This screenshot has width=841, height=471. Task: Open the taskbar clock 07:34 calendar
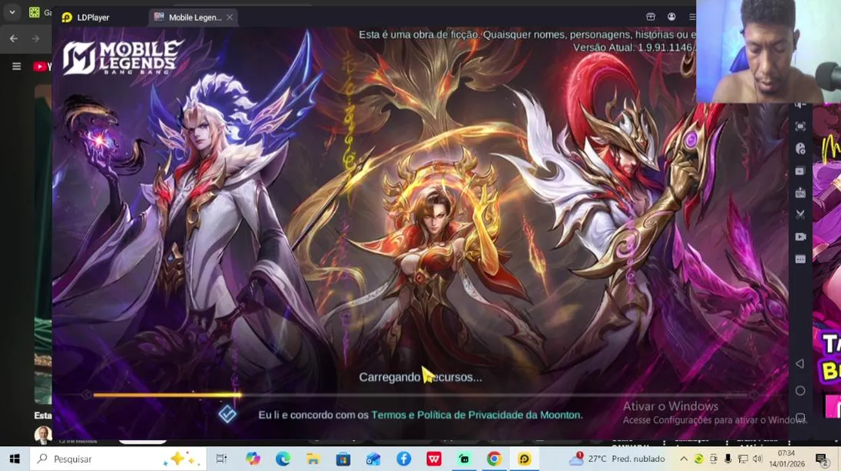pyautogui.click(x=787, y=459)
